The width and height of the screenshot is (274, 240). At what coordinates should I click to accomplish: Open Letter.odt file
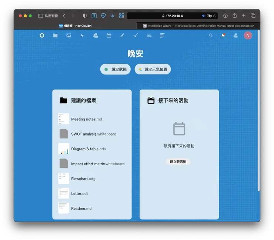(92, 193)
